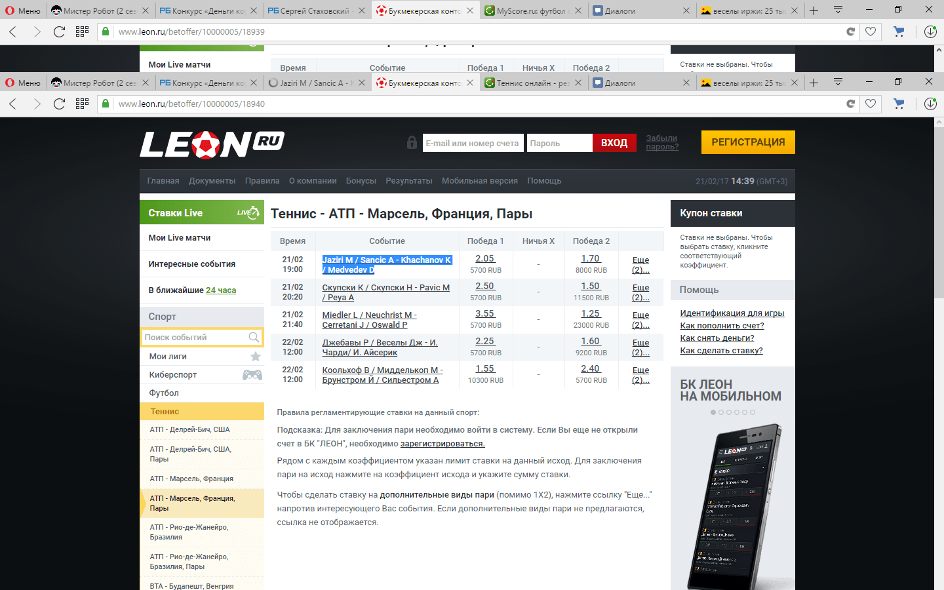This screenshot has height=590, width=944.
Task: Switch to 'Мистер Робот' tab in front window
Action: [x=100, y=83]
